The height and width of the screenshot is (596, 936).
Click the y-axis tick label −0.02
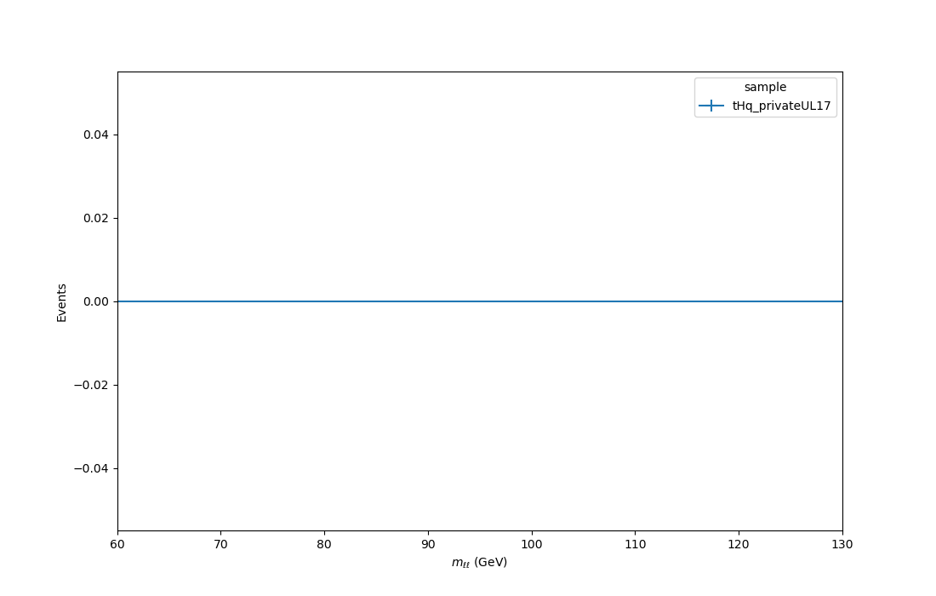click(91, 385)
